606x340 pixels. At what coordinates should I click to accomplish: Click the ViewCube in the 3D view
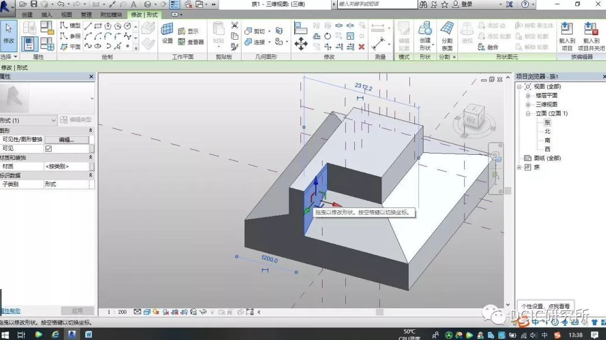tap(471, 119)
